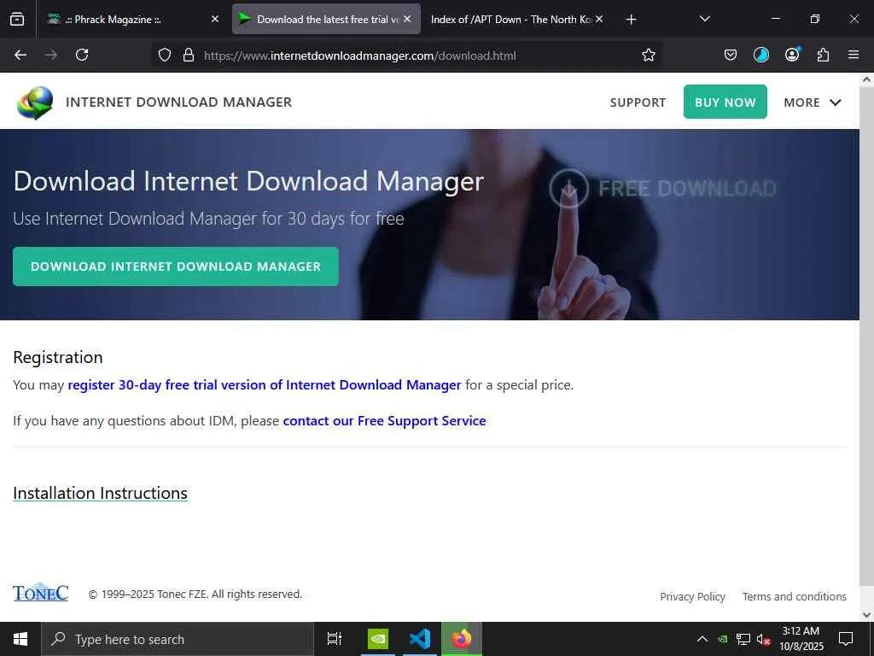Close the Phrack Magazine tab
Image resolution: width=874 pixels, height=656 pixels.
tap(215, 19)
